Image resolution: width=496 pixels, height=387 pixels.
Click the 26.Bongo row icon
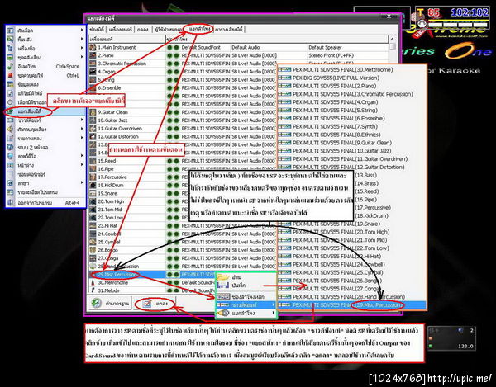click(93, 250)
